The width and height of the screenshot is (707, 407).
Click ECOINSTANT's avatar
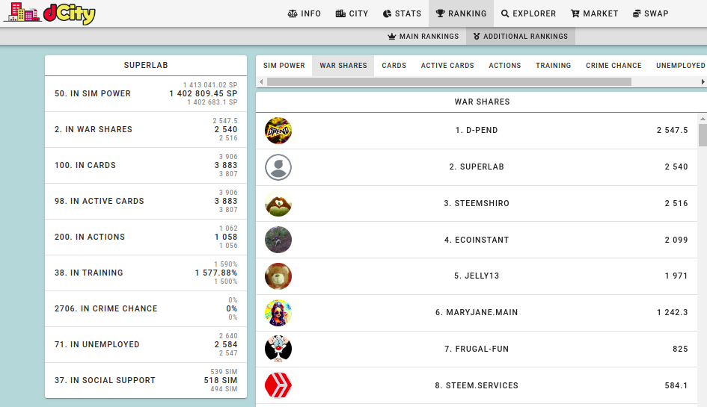[x=278, y=240]
